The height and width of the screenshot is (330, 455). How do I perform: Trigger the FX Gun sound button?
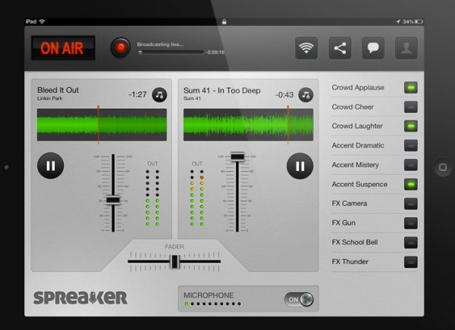410,223
